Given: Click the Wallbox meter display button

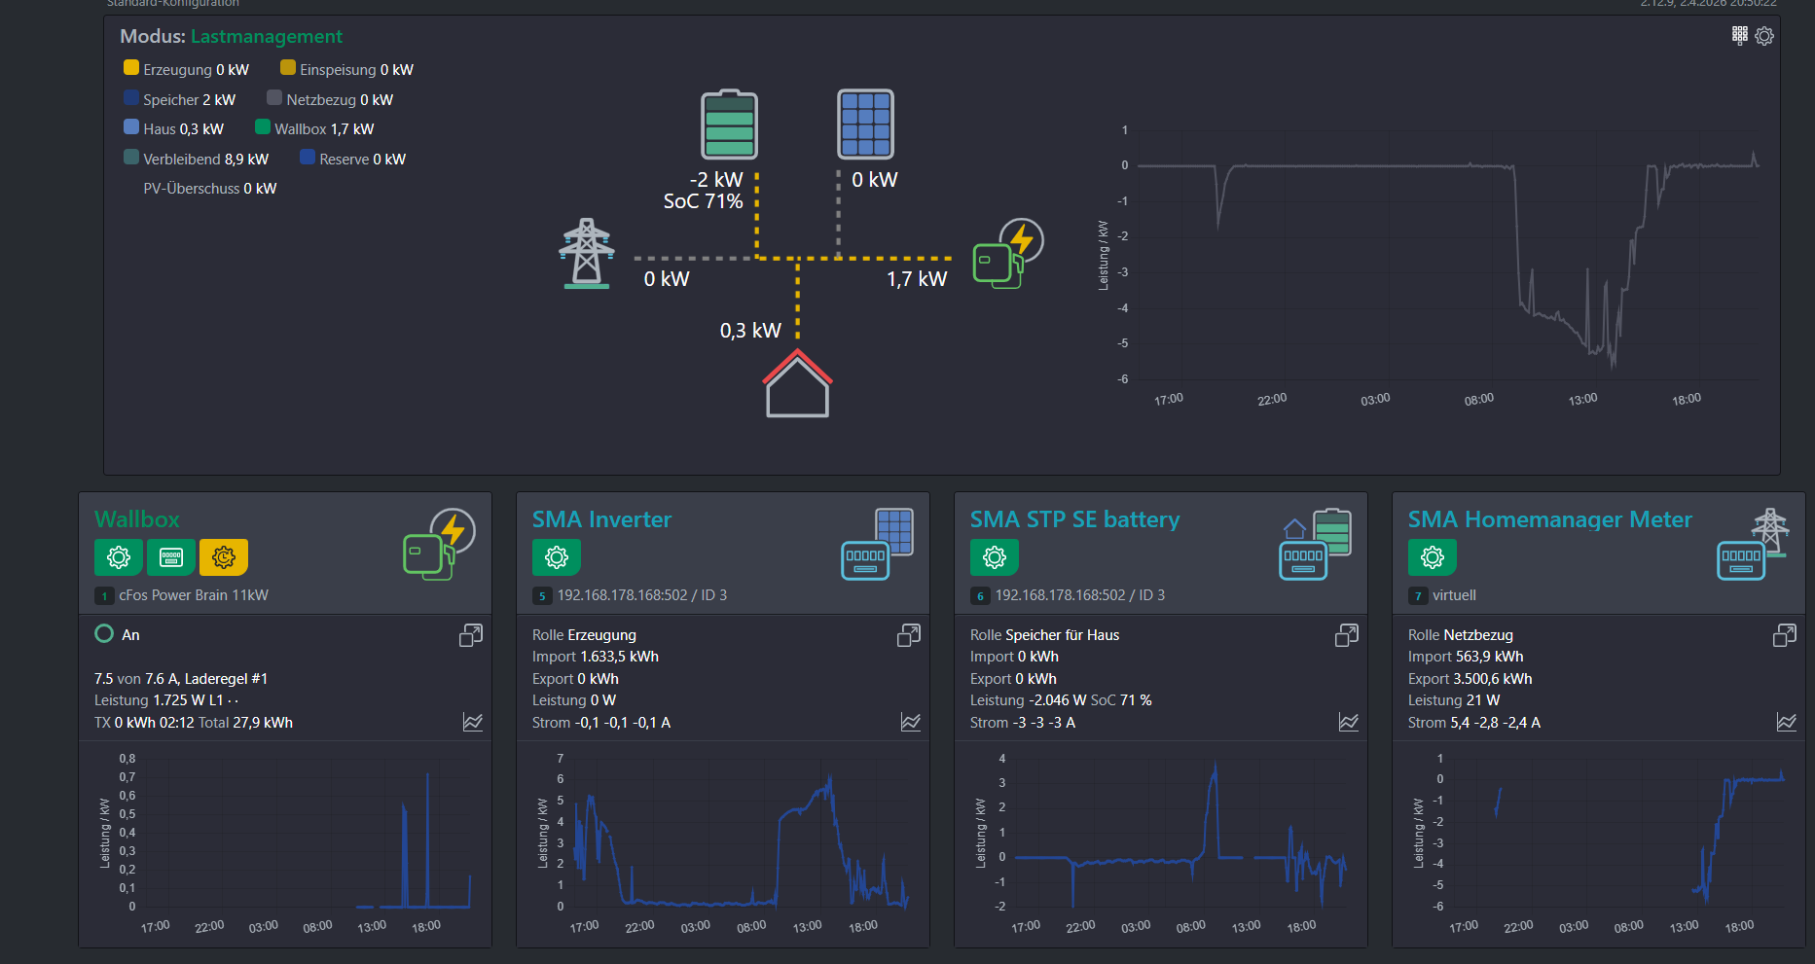Looking at the screenshot, I should [171, 557].
